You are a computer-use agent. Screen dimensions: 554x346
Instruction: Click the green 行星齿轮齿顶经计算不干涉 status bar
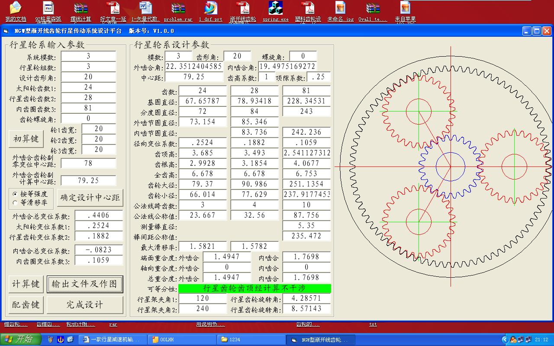255,288
